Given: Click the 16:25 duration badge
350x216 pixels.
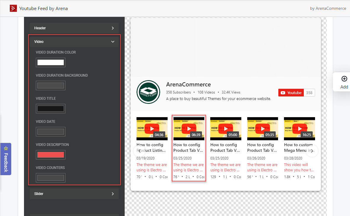Looking at the screenshot, I should point(307,135).
